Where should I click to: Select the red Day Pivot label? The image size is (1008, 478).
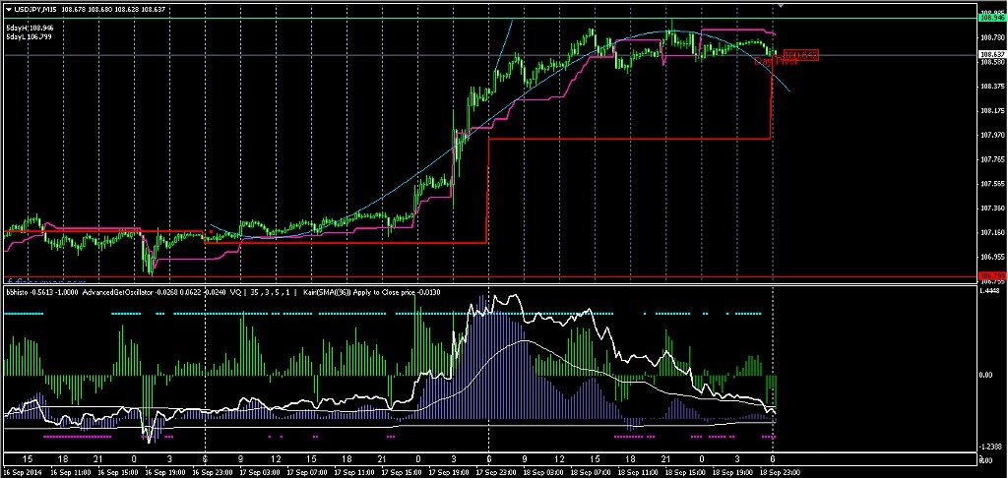[x=776, y=62]
